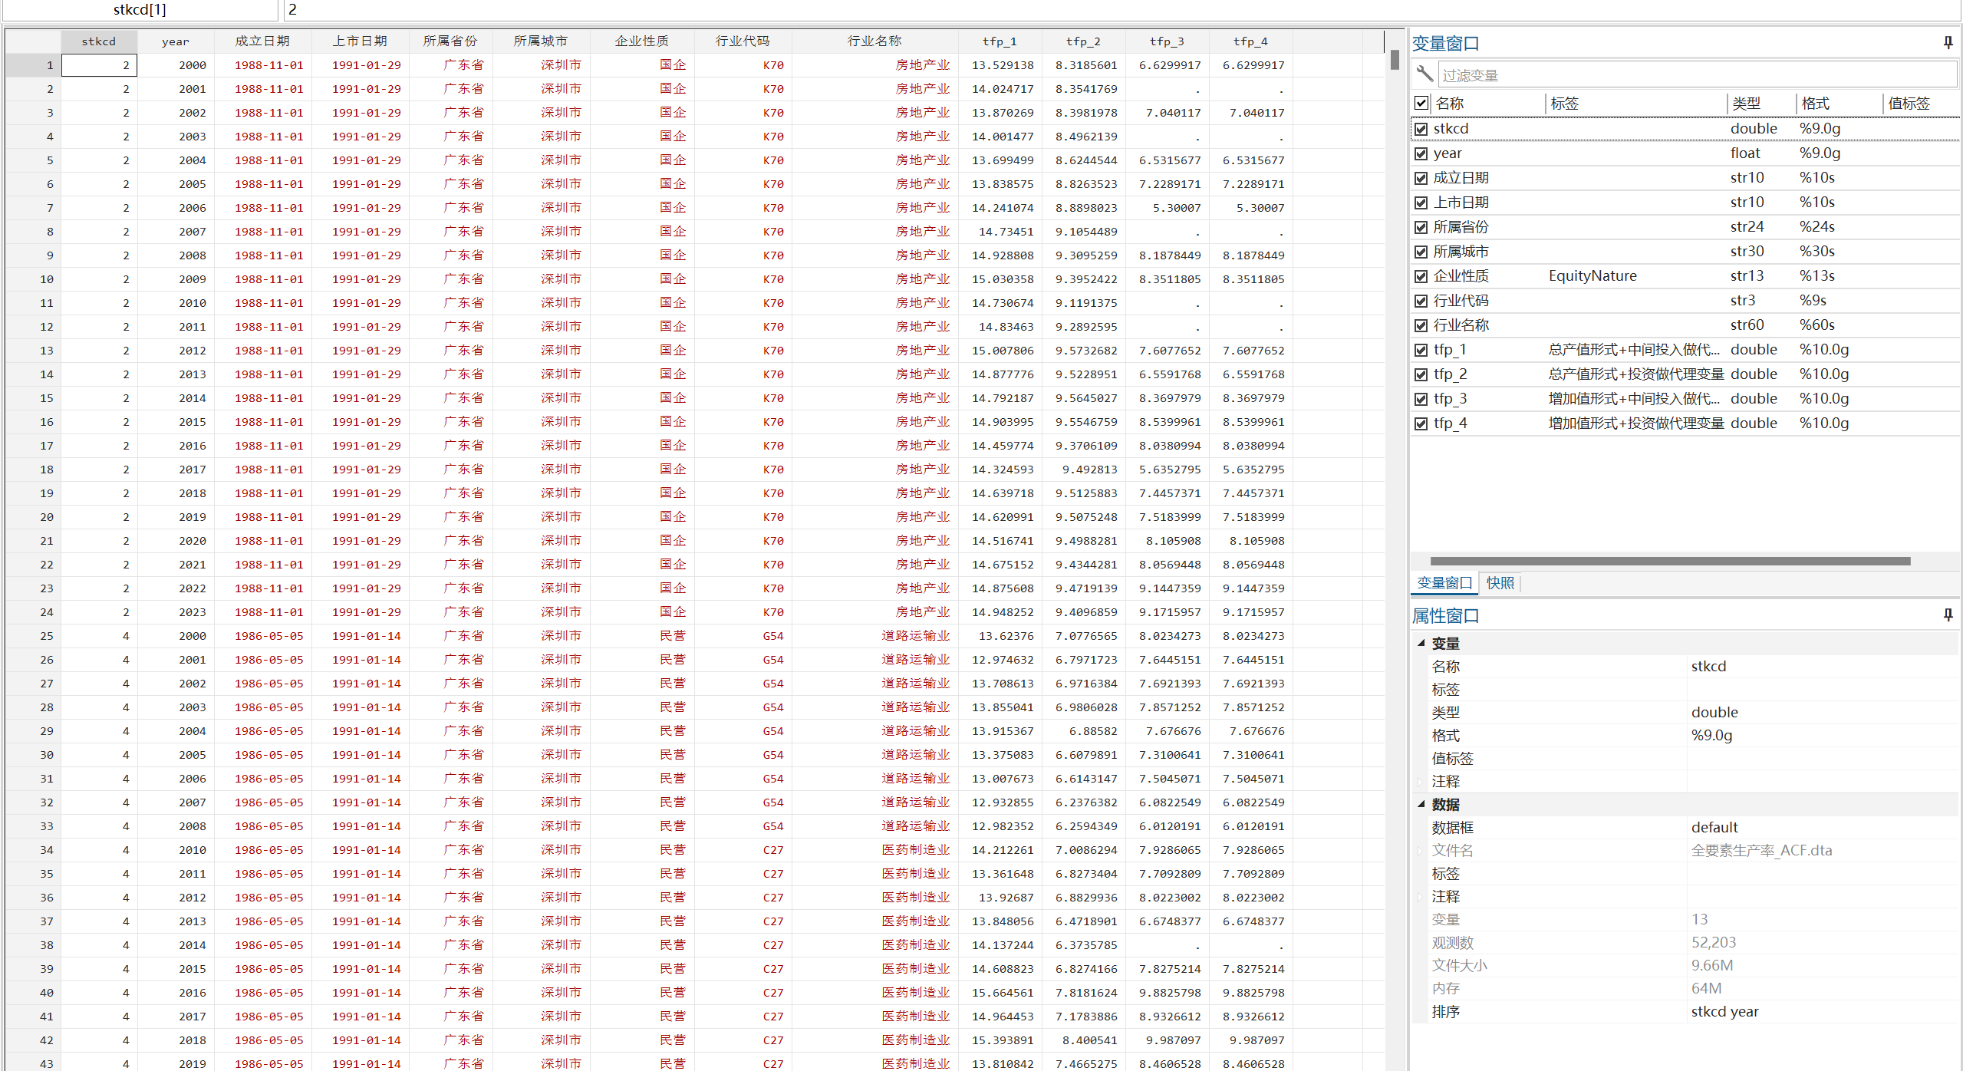This screenshot has width=1963, height=1071.
Task: Collapse the 变量 properties section
Action: pyautogui.click(x=1421, y=644)
